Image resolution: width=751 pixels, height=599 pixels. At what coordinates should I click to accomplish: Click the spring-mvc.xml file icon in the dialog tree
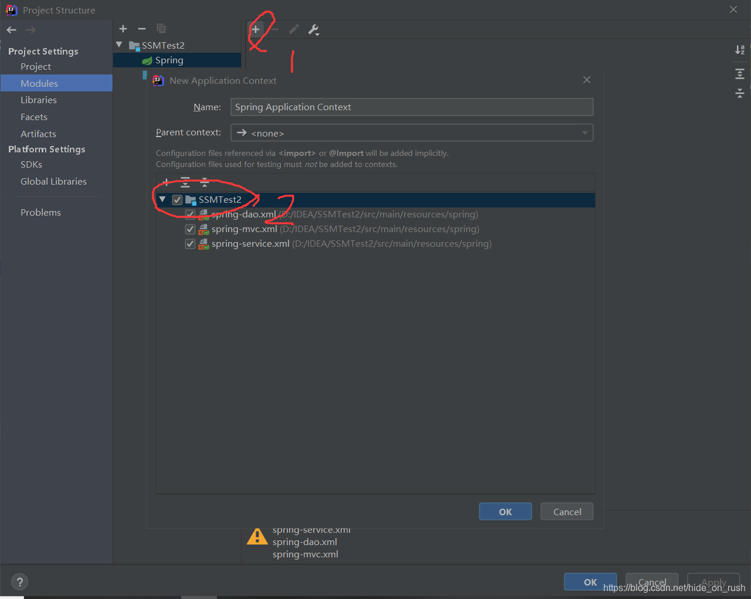203,229
